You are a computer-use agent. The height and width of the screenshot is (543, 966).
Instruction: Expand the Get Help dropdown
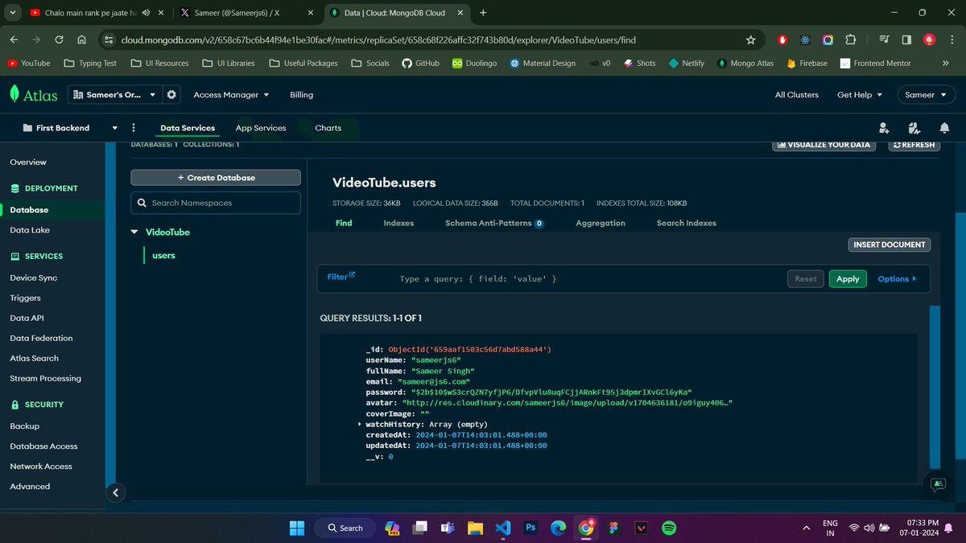click(859, 94)
